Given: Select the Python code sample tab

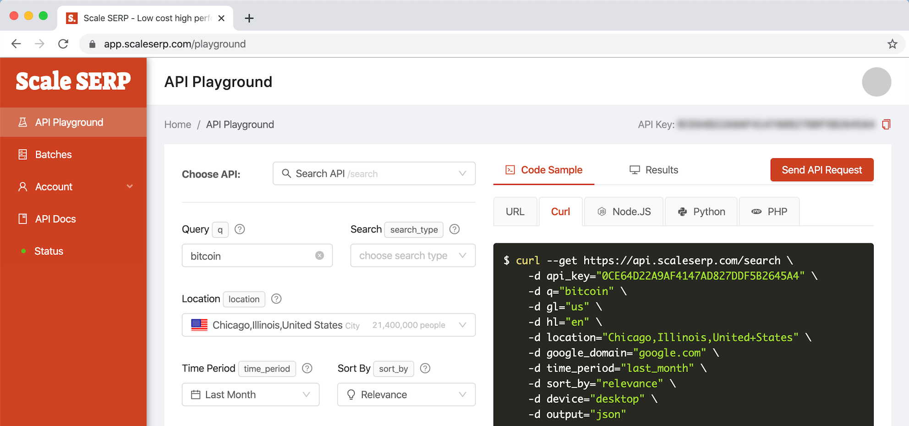Looking at the screenshot, I should (x=701, y=212).
